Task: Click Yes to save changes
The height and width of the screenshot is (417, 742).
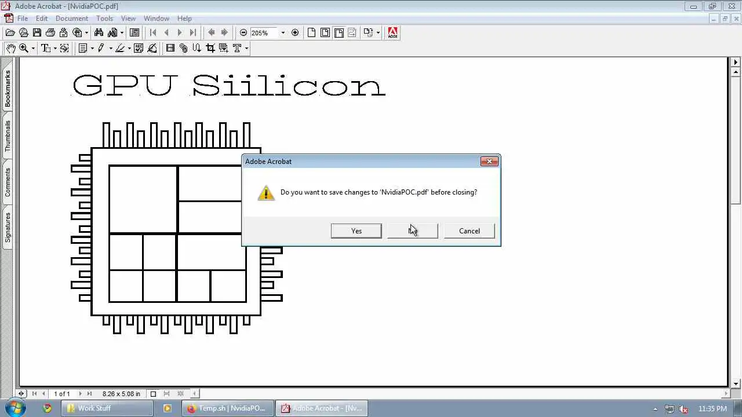Action: (357, 231)
